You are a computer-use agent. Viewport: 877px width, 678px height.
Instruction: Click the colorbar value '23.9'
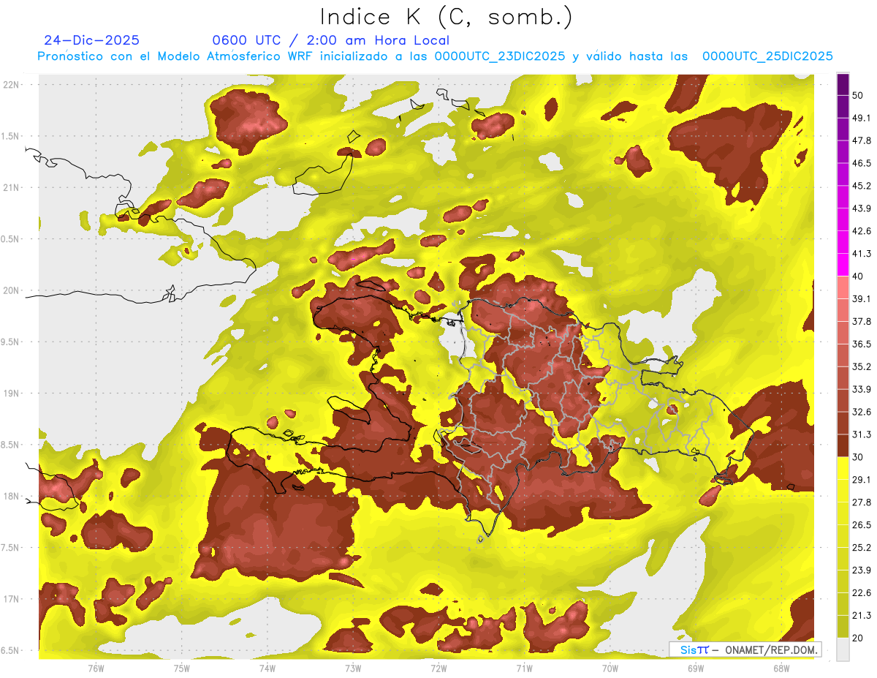[x=862, y=570]
